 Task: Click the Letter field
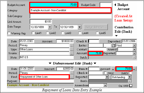click(x=96, y=45)
